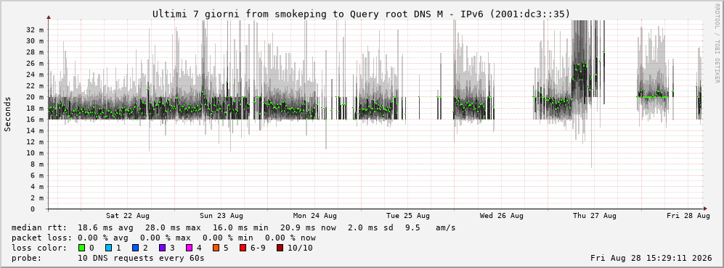Click the Wed 26 Aug axis label
This screenshot has height=268, width=724.
tap(502, 216)
